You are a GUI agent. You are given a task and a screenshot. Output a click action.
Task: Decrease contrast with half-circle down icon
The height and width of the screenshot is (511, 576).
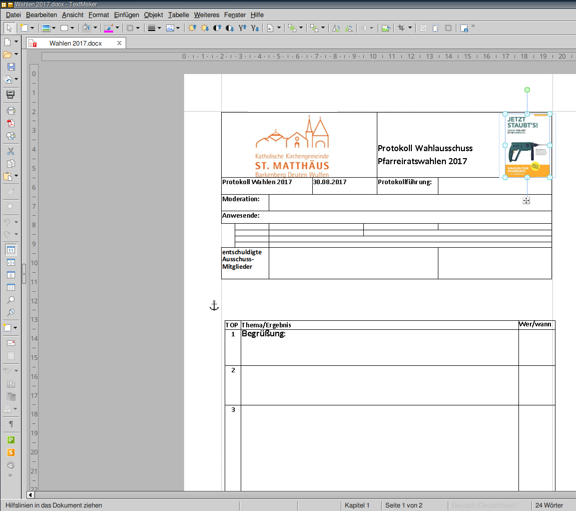230,28
